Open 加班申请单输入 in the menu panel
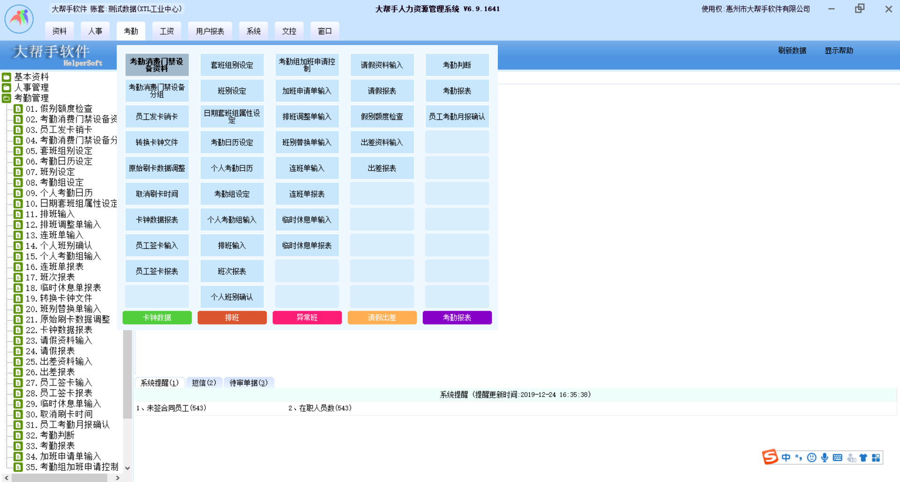The width and height of the screenshot is (900, 482). pyautogui.click(x=307, y=91)
